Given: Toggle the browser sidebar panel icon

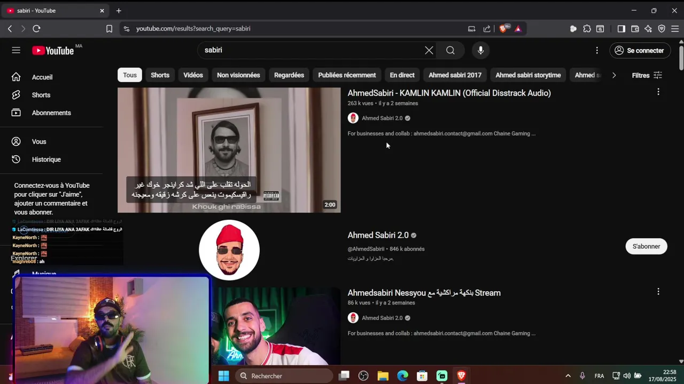Looking at the screenshot, I should tap(621, 29).
